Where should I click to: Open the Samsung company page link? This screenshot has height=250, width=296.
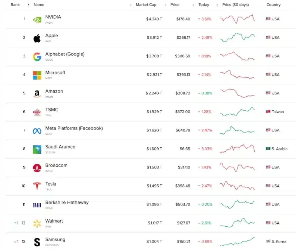(x=55, y=240)
